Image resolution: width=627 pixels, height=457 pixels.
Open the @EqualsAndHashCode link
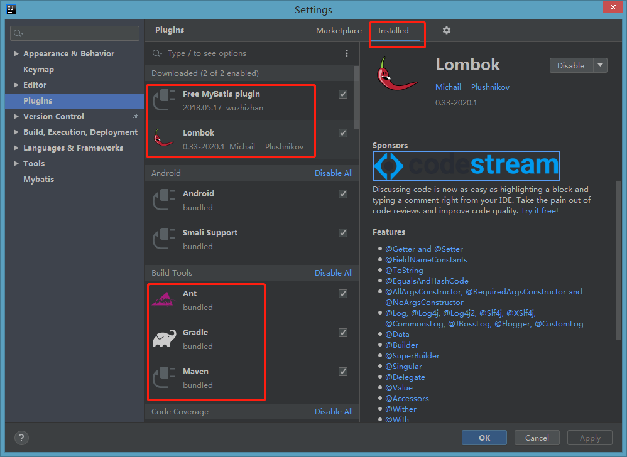(427, 281)
